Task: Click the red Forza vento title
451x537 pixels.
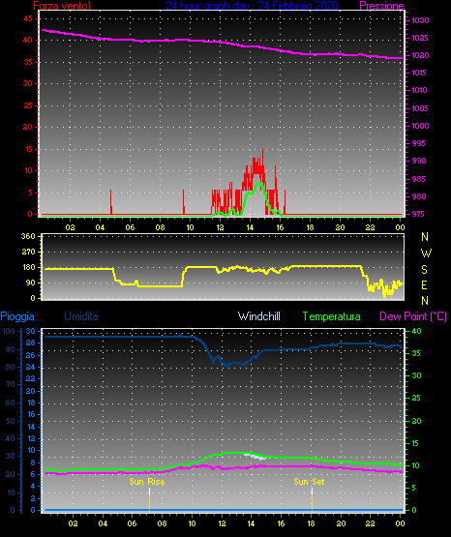Action: tap(62, 6)
